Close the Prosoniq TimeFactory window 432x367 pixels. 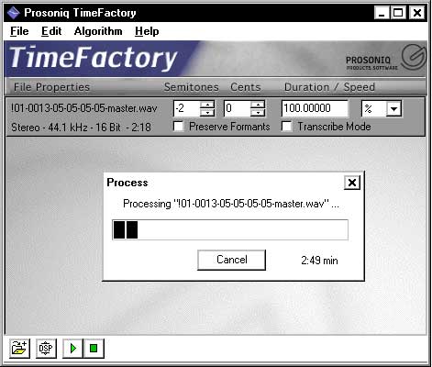(417, 13)
